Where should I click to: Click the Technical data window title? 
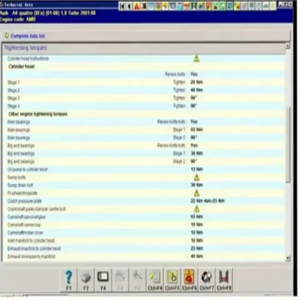18,4
